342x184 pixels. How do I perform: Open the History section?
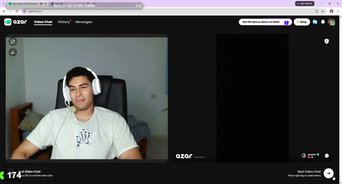[64, 22]
